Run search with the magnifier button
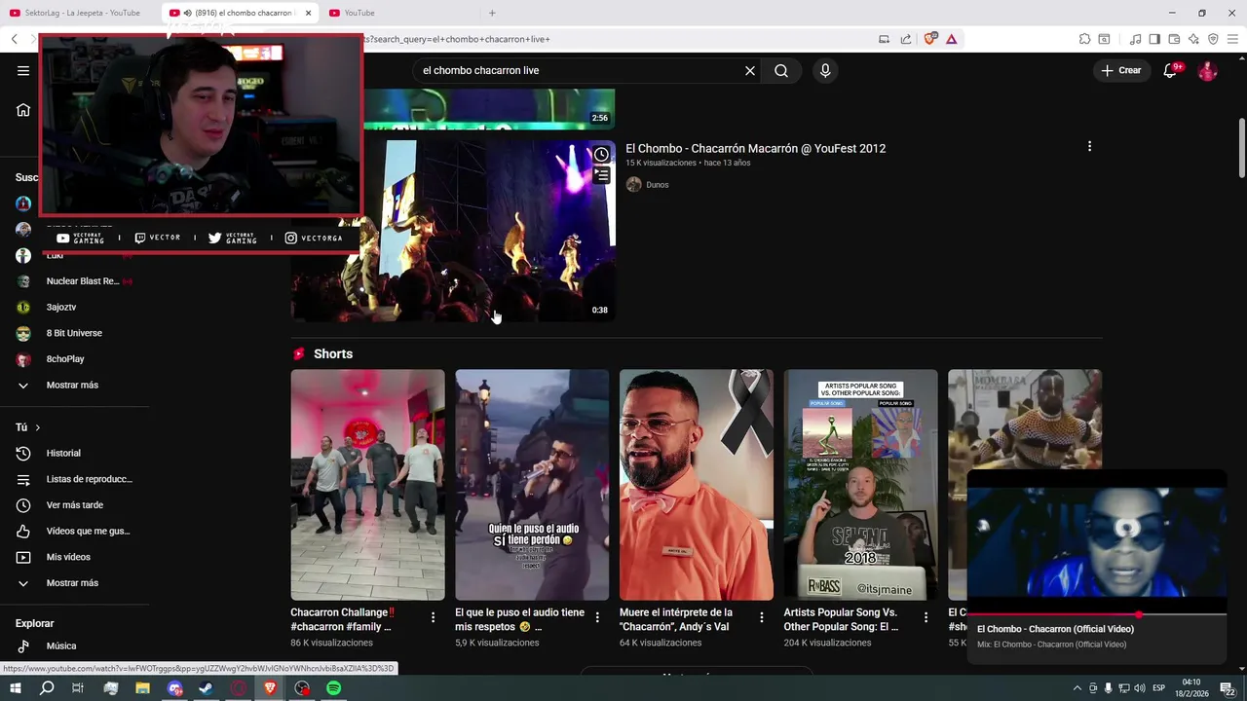The width and height of the screenshot is (1247, 701). (781, 70)
